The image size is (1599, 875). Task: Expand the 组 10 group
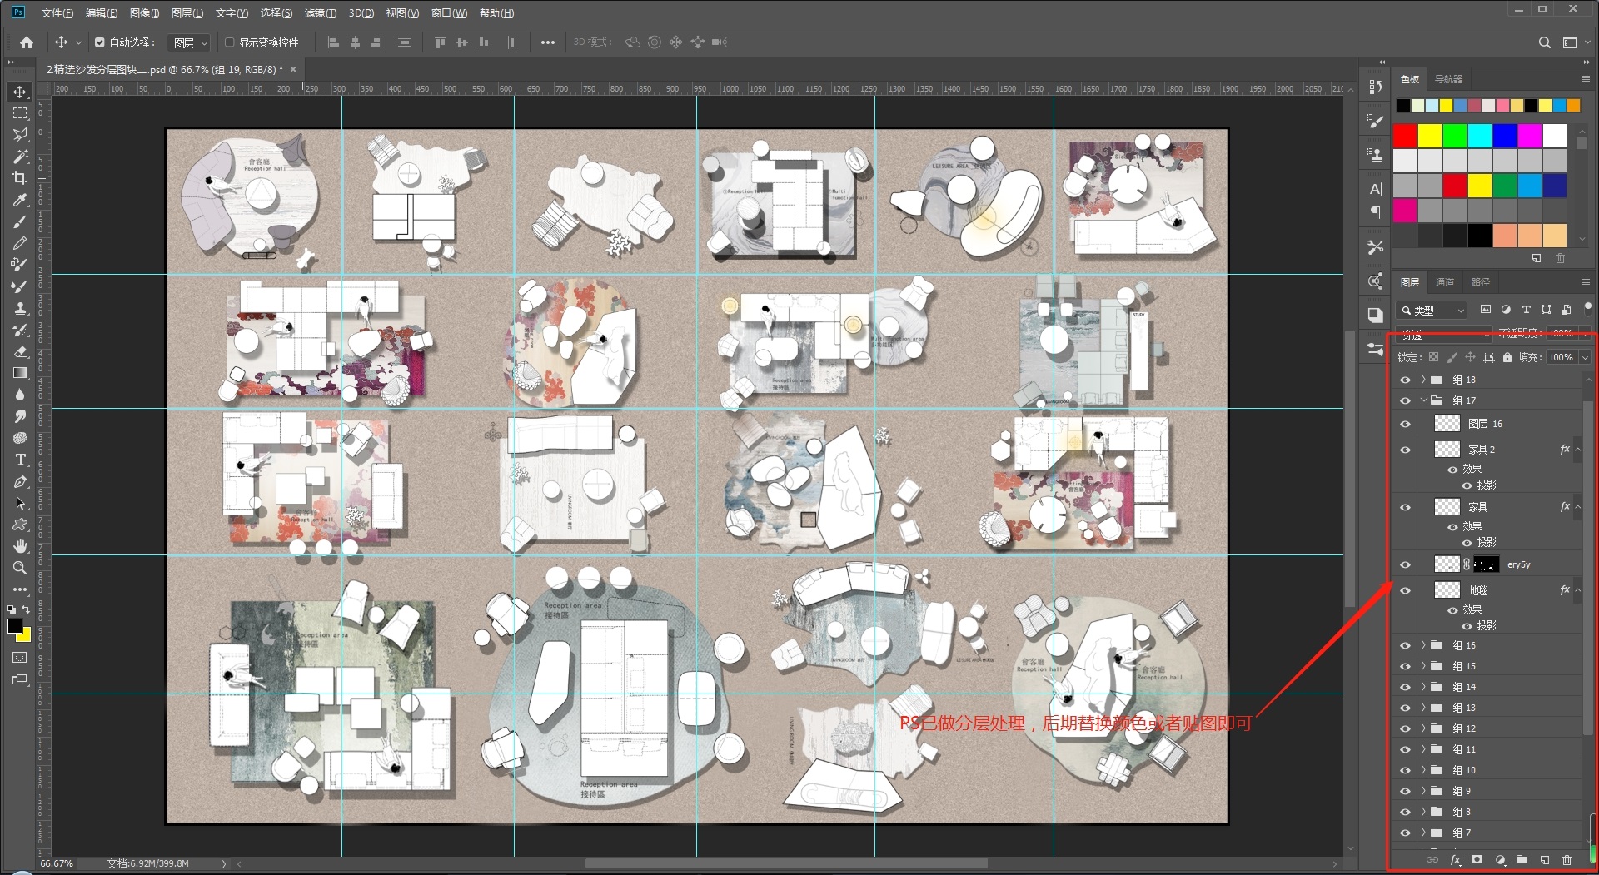1423,770
